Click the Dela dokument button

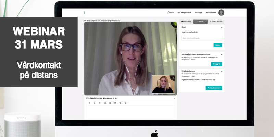pos(214,88)
